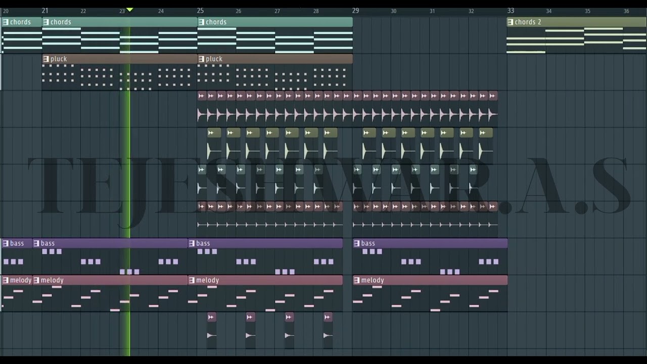Click bottom track audio clip icon after bar 27

pos(289,317)
